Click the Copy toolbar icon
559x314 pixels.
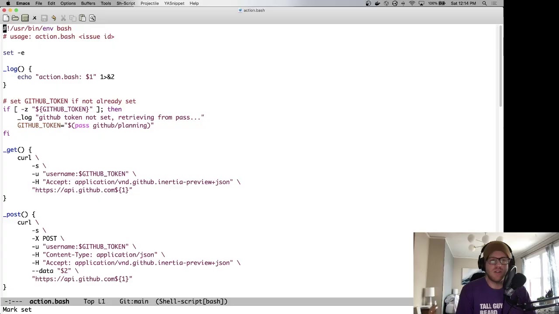coord(73,18)
